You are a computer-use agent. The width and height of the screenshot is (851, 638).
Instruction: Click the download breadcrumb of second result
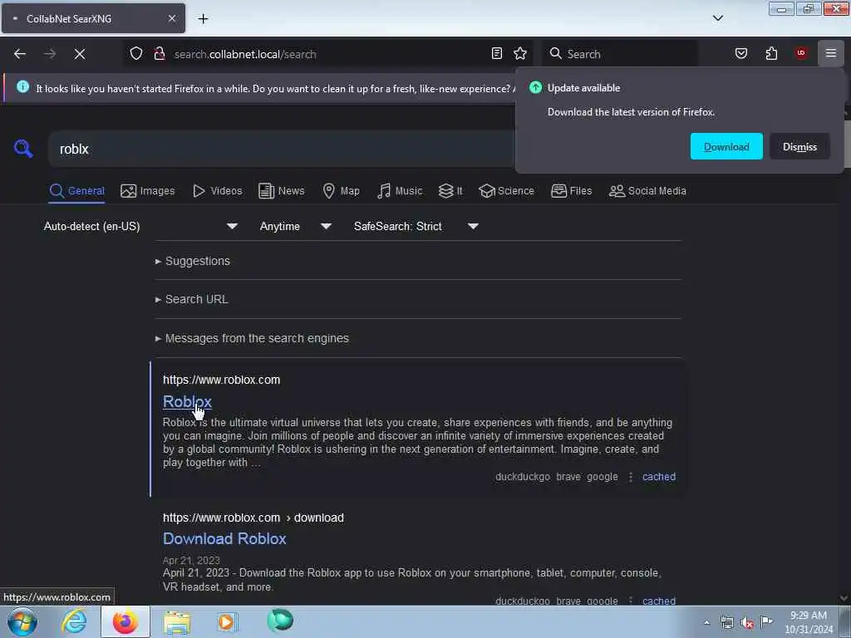tap(318, 518)
